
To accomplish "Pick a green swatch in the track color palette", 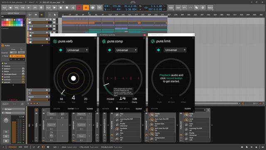I will coord(15,22).
